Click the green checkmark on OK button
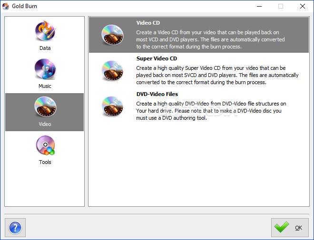This screenshot has height=240, width=314. 282,227
